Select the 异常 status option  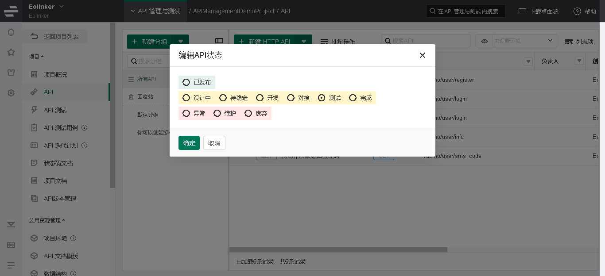pos(186,113)
